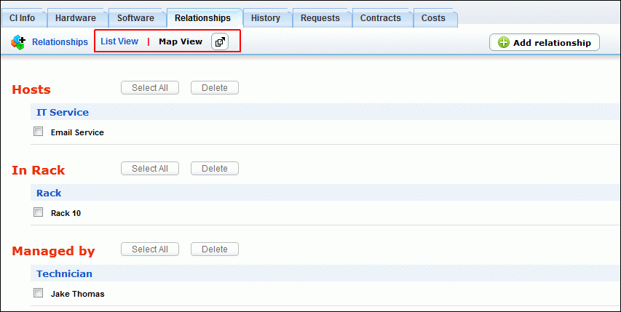The image size is (621, 312).
Task: Click the Relationships link beside the cubes icon
Action: tap(60, 42)
